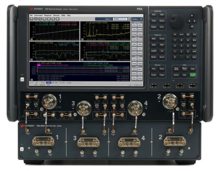Open the Response menu on the screen
The width and height of the screenshot is (220, 171).
pyautogui.click(x=48, y=15)
